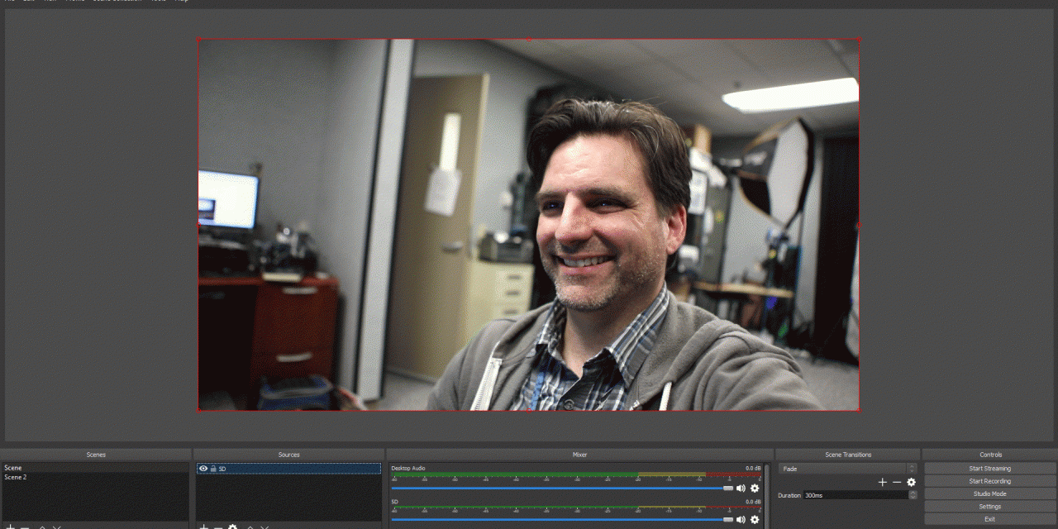Click the Desktop Audio volume slider handle
This screenshot has width=1058, height=529.
(x=727, y=488)
